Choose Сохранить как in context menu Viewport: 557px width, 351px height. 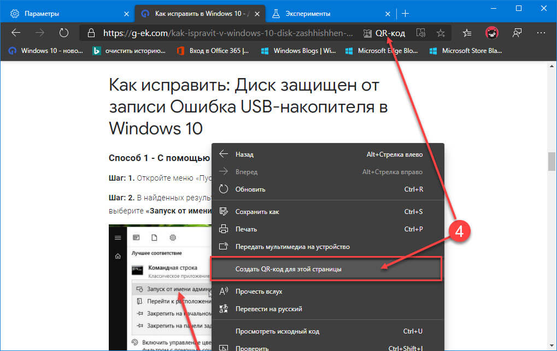(x=327, y=211)
